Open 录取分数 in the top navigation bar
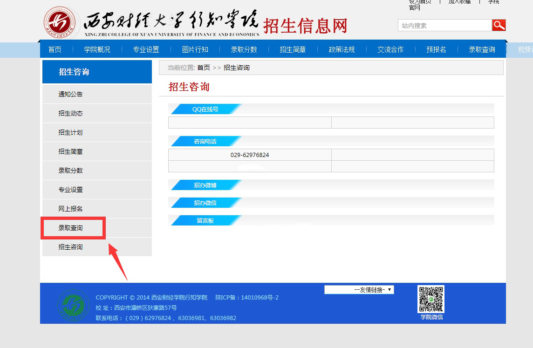 pyautogui.click(x=244, y=50)
